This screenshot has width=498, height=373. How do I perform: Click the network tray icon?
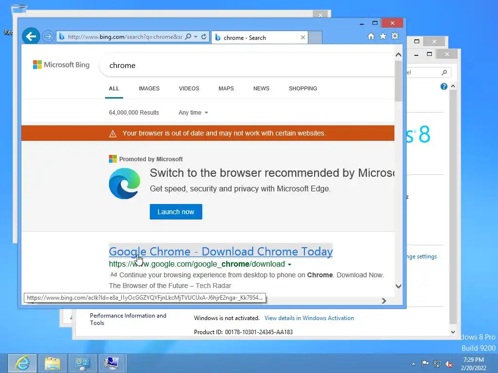point(437,363)
